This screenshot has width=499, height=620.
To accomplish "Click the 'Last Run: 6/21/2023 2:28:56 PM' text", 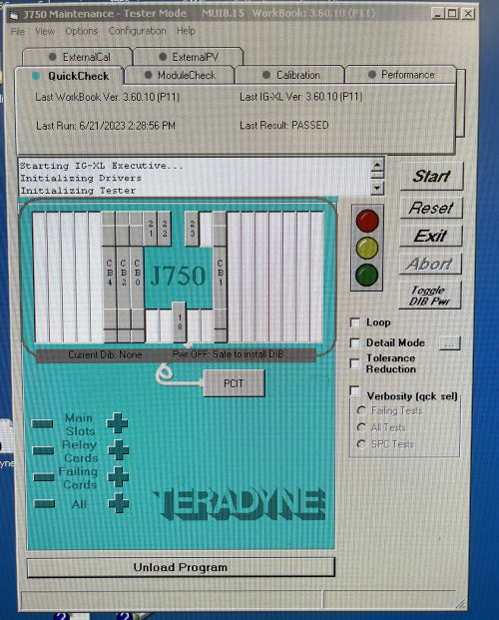I will click(106, 126).
